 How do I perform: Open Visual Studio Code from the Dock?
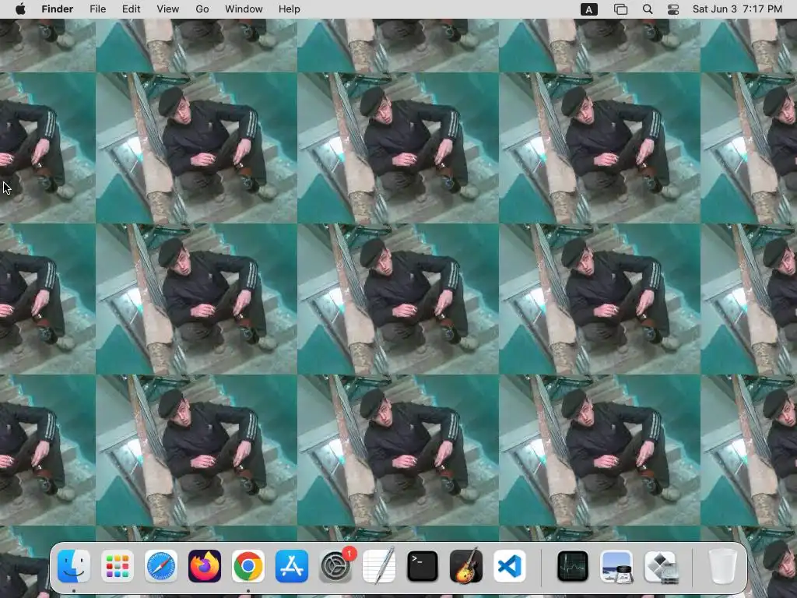510,566
